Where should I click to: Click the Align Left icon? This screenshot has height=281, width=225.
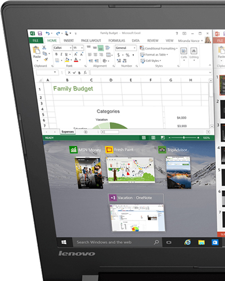[x=90, y=55]
